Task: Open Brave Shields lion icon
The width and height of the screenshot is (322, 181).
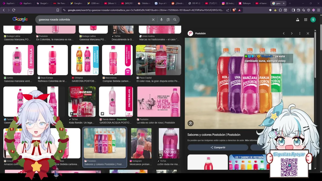Action: click(234, 10)
